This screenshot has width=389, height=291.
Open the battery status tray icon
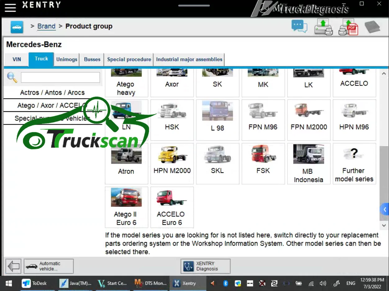coord(299,283)
